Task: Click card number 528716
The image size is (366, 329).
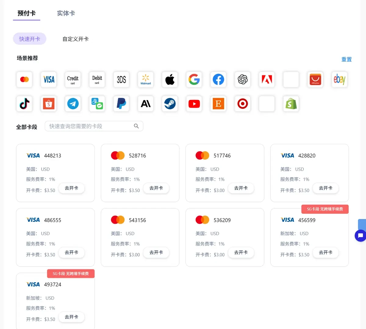Action: [137, 156]
